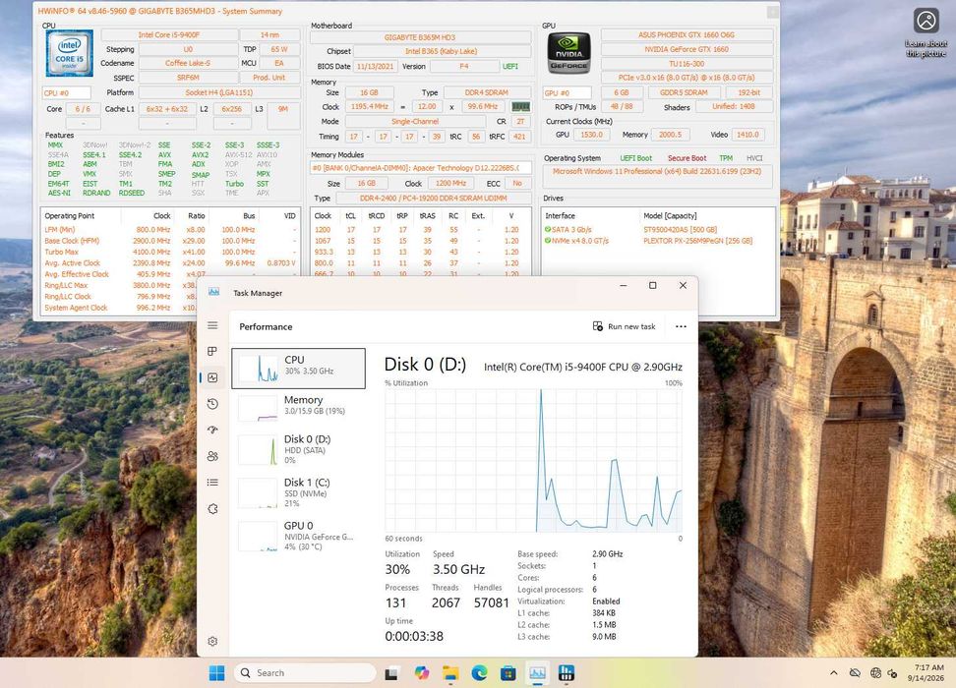956x688 pixels.
Task: Click the Intel Core i5 logo in HWiNFO
Action: 69,53
